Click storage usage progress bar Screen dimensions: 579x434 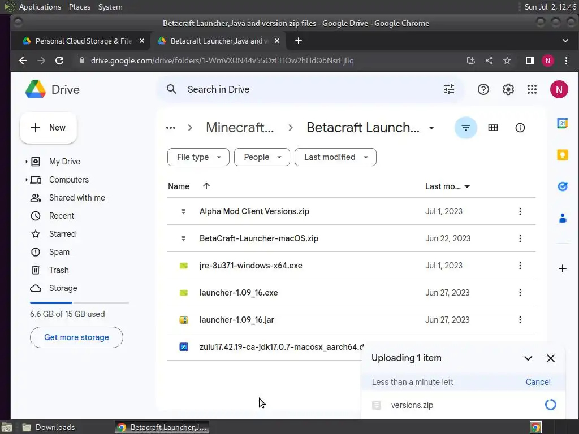click(79, 303)
